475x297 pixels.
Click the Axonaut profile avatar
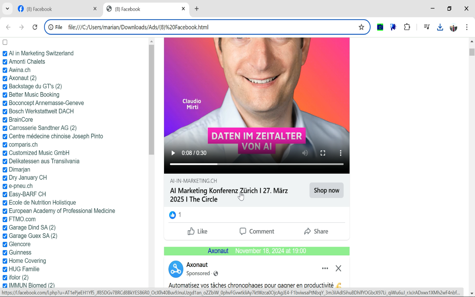(176, 269)
